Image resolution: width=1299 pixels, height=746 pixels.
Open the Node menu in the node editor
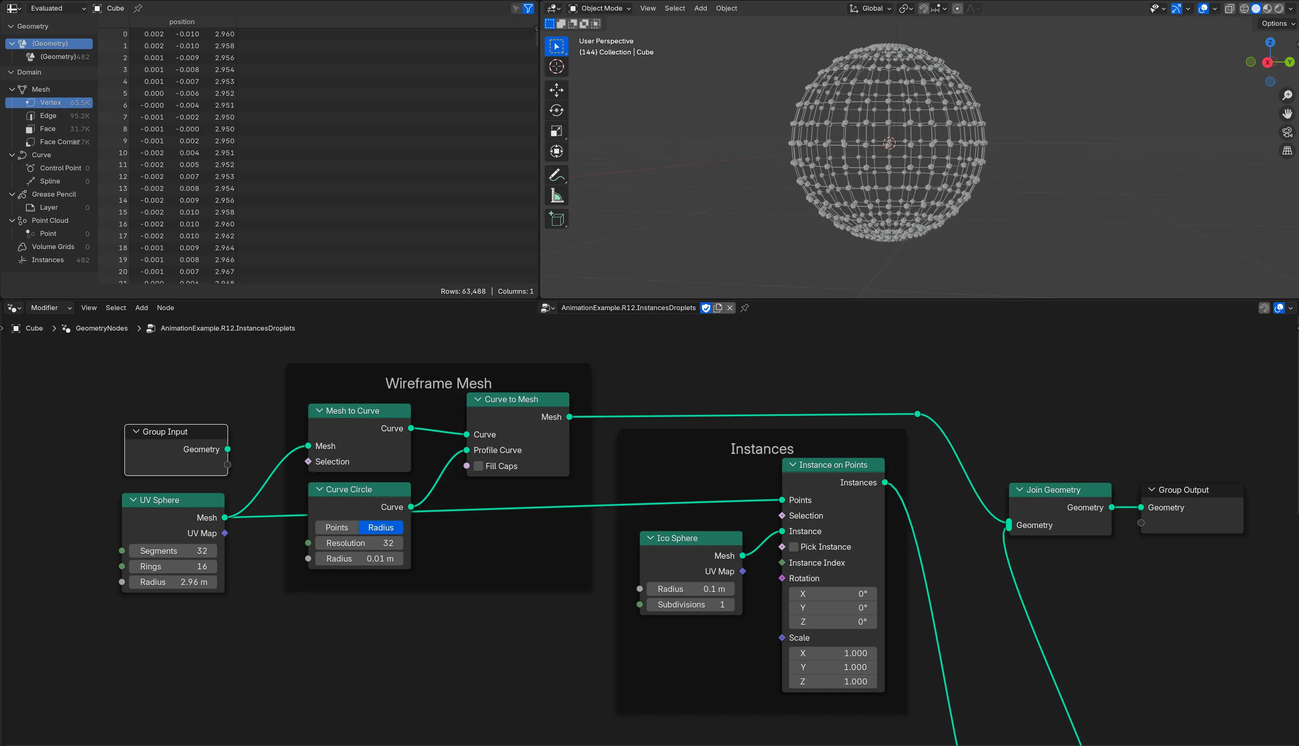[x=165, y=308]
